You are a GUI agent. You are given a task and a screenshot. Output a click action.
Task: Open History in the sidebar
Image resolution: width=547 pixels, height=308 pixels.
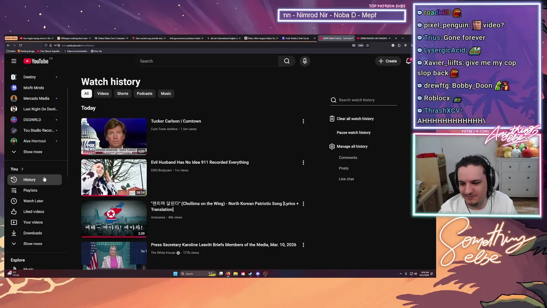34,180
